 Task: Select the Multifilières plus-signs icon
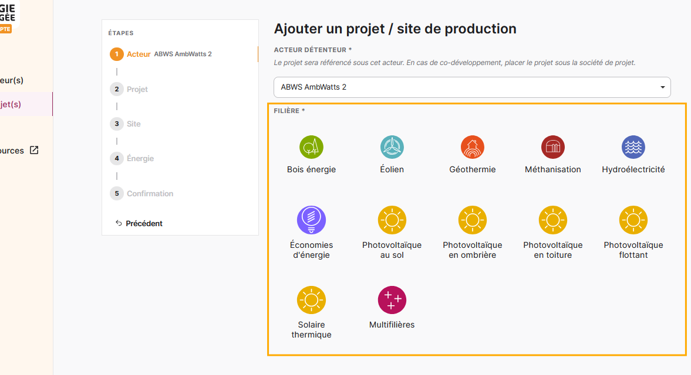coord(392,300)
